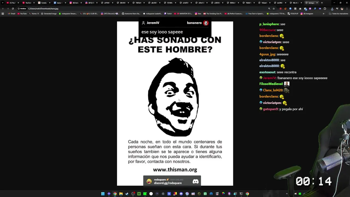Click chat username 4guus_jpg
The width and height of the screenshot is (350, 197).
point(267,54)
